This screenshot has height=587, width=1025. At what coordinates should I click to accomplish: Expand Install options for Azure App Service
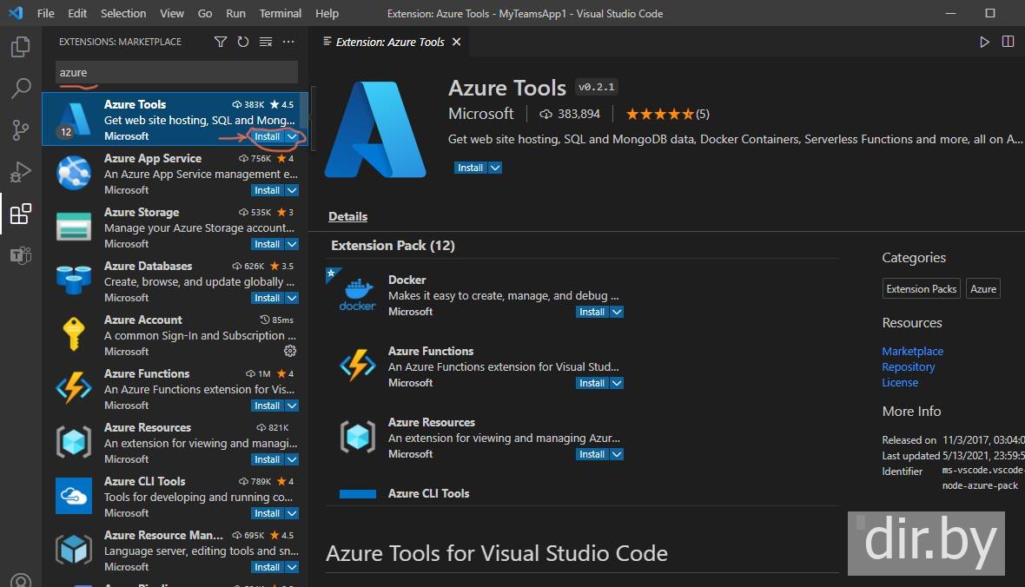[293, 190]
